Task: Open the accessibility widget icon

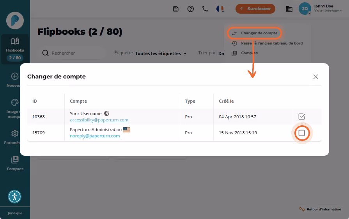Action: click(15, 196)
